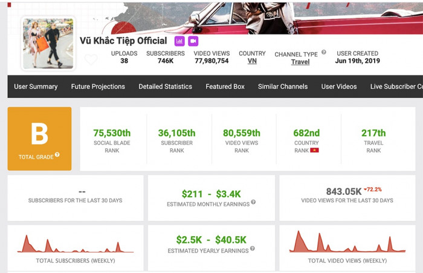
Task: Click the VN country link
Action: [252, 61]
